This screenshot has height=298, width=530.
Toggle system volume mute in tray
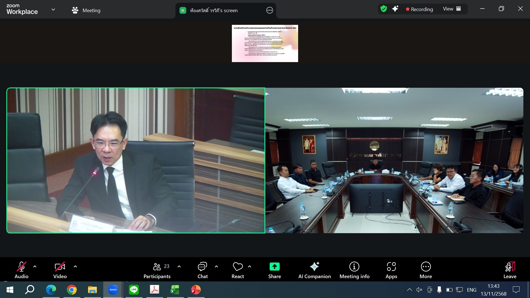click(419, 290)
